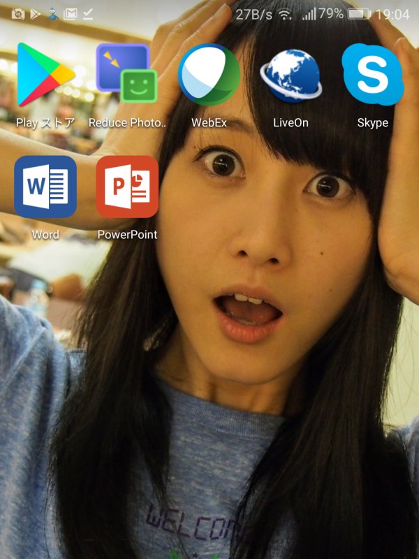
Task: Tap the Wi-Fi status icon
Action: click(x=285, y=15)
